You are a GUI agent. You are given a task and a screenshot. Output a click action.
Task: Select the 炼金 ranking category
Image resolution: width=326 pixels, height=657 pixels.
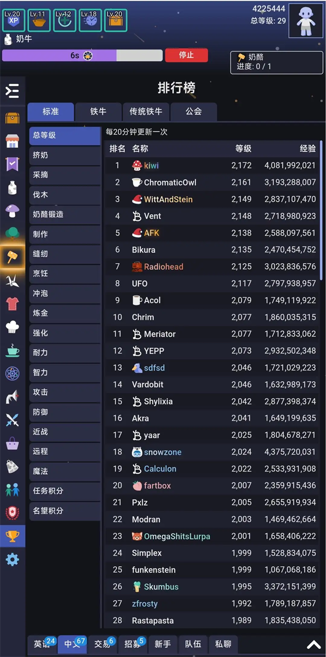64,314
